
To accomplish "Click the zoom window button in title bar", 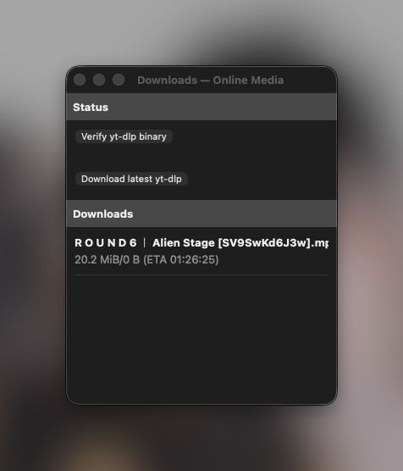I will pos(119,80).
